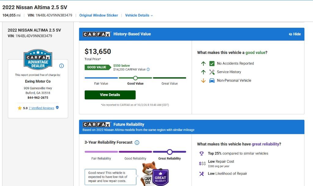Hide the History-Based Value panel
This screenshot has width=313, height=186.
[x=295, y=34]
